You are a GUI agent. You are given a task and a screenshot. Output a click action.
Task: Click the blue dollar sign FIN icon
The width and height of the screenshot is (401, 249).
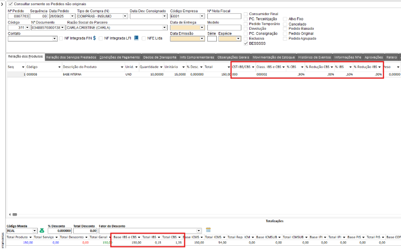point(94,38)
